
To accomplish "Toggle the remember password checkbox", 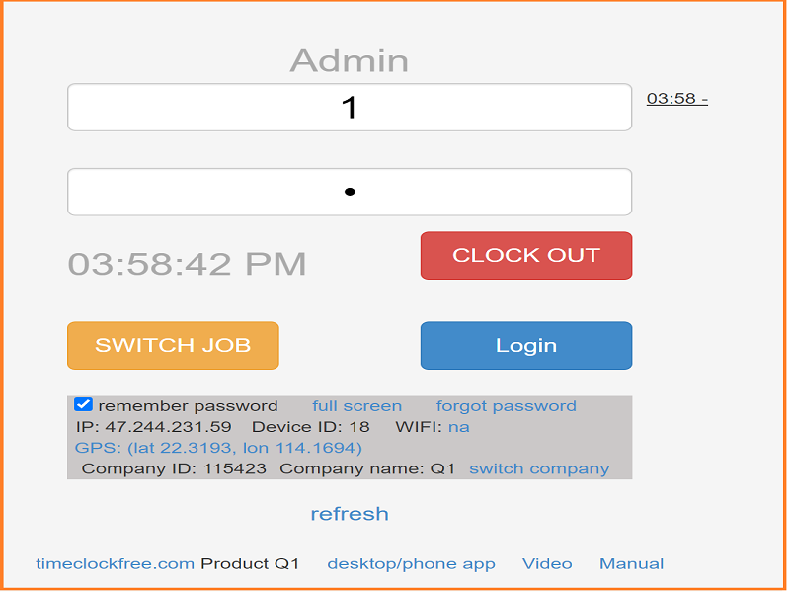I will click(x=83, y=405).
